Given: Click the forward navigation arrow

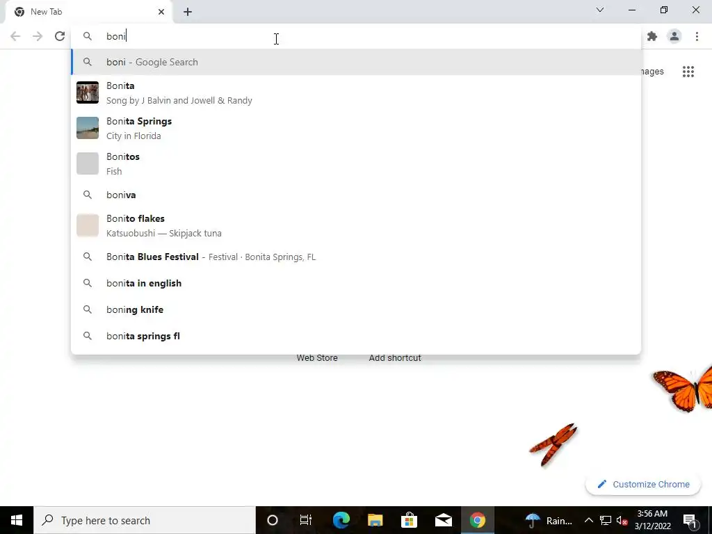Looking at the screenshot, I should (x=38, y=36).
